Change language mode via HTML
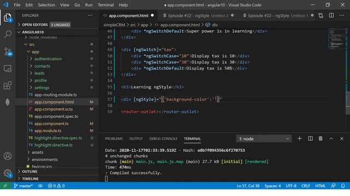This screenshot has height=196, width=350. (320, 186)
